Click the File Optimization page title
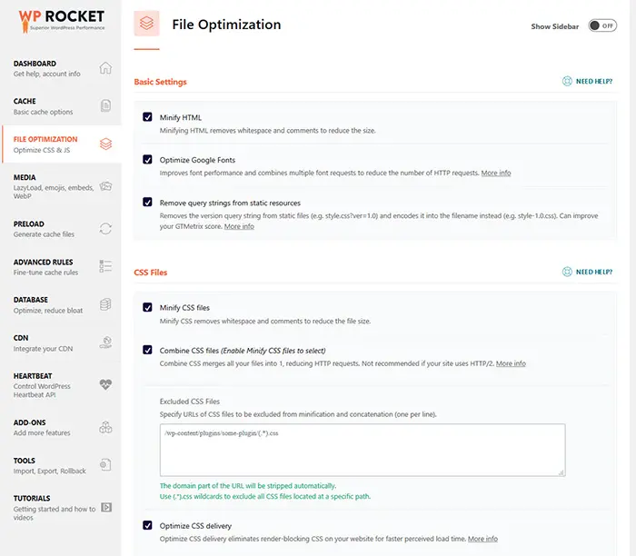 point(226,25)
